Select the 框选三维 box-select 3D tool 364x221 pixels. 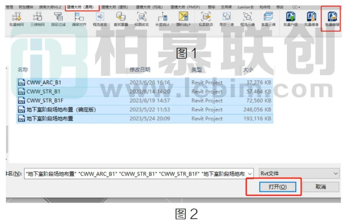tap(247, 19)
